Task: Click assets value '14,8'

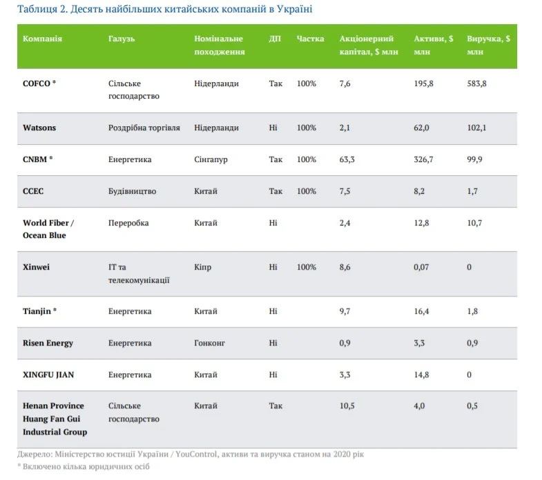Action: point(421,375)
